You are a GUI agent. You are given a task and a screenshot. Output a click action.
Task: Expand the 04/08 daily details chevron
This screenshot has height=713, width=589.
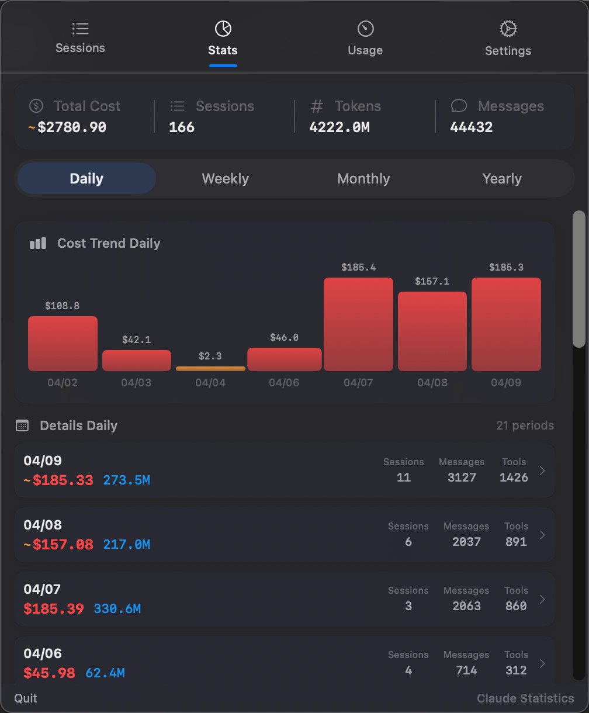[x=542, y=535]
